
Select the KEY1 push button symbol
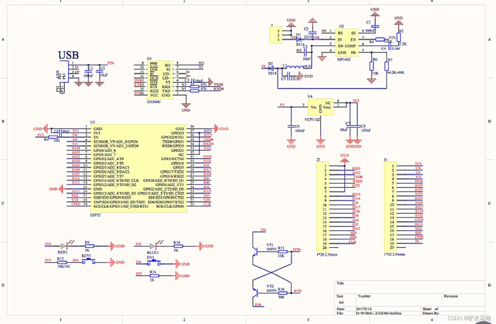coord(88,261)
